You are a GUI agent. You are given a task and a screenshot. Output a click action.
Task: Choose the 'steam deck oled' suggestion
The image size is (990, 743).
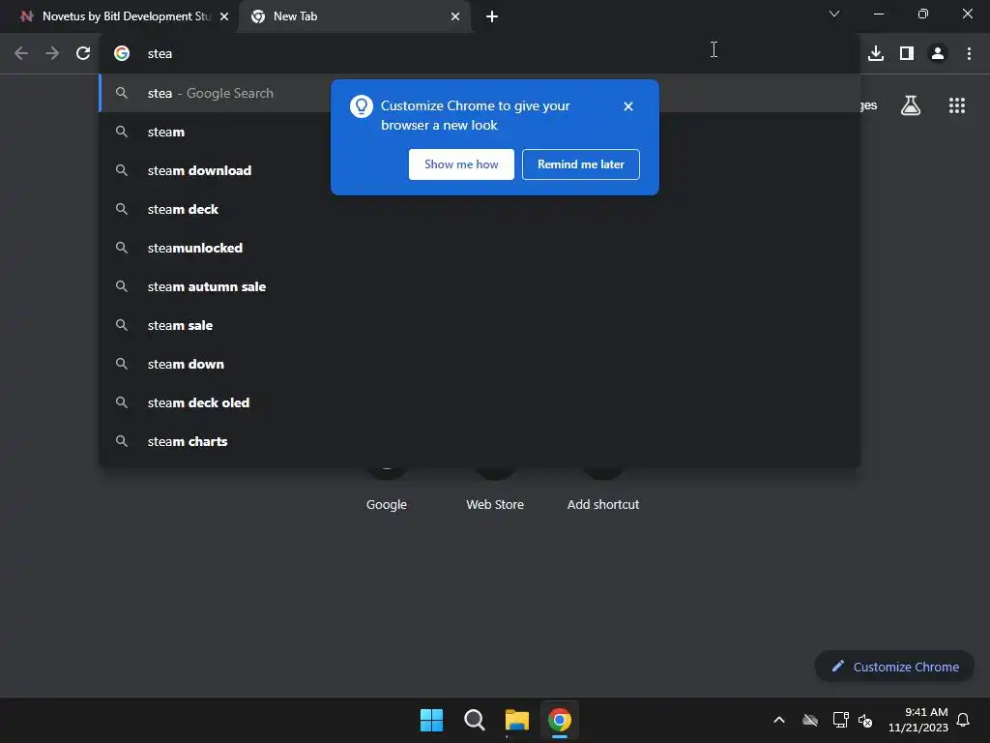480,402
